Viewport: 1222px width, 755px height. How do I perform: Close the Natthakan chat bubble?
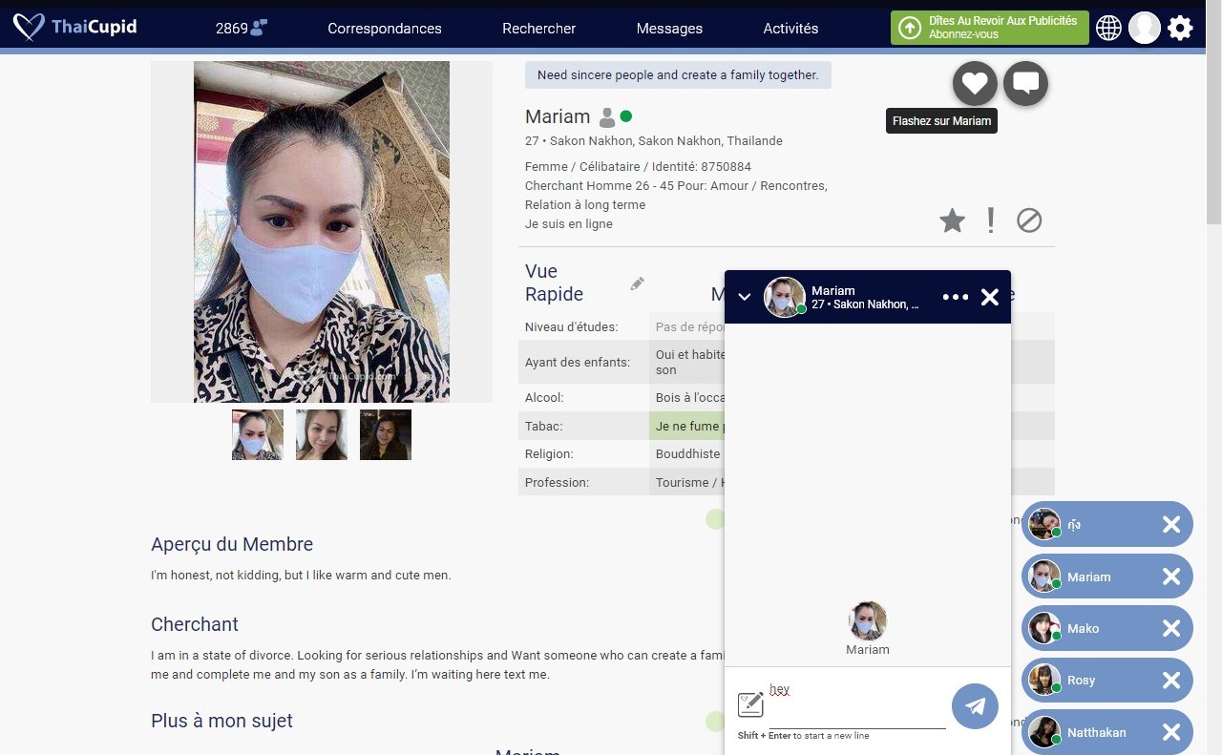tap(1171, 732)
